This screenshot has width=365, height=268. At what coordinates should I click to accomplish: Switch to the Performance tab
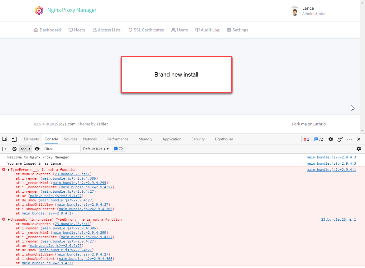(x=118, y=139)
